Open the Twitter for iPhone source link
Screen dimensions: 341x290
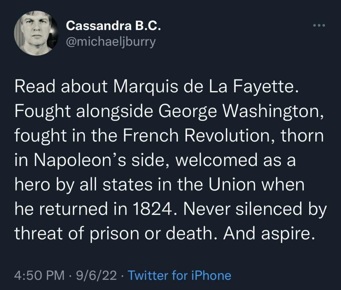pyautogui.click(x=179, y=275)
